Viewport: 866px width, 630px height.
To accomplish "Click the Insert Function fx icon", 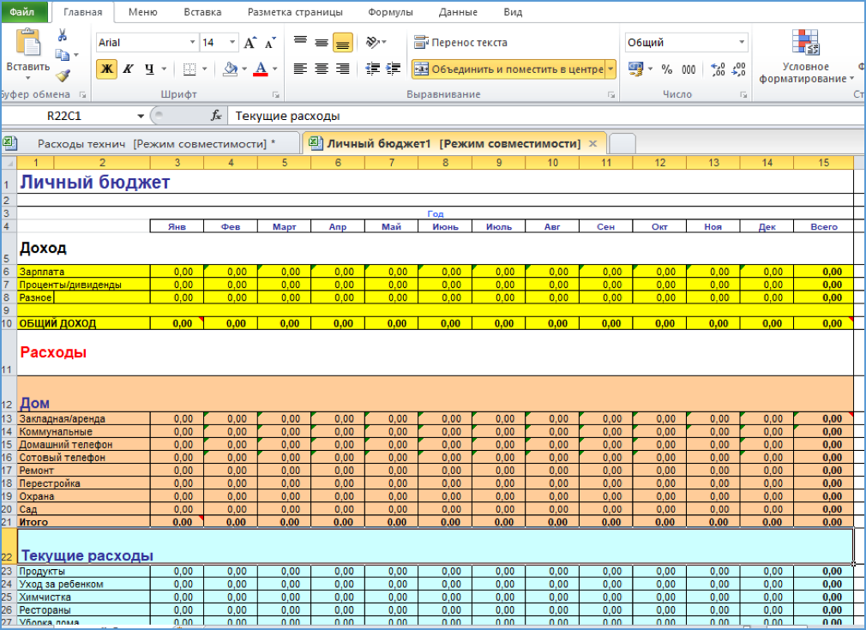I will pyautogui.click(x=217, y=116).
